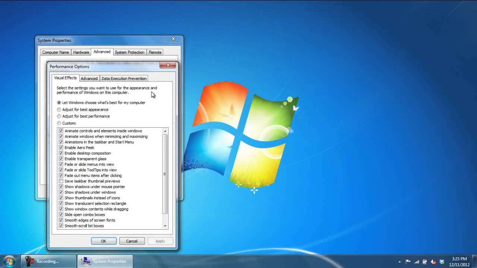Viewport: 477px width, 268px height.
Task: Open the Windows Start orb
Action: click(x=9, y=261)
